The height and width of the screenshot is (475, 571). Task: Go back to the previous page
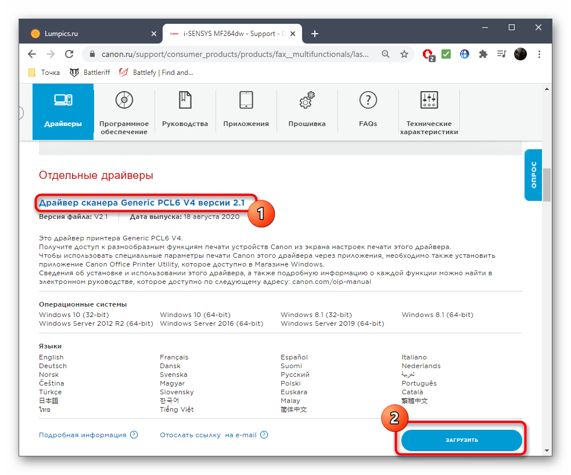32,54
